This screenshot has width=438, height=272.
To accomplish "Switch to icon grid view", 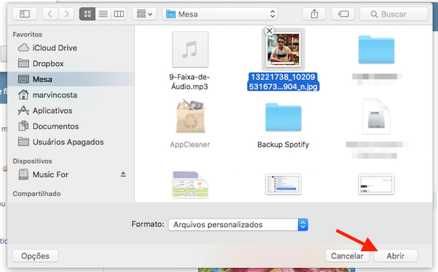I will (x=87, y=14).
